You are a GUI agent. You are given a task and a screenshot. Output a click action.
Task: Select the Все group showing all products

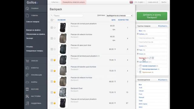click(140, 31)
